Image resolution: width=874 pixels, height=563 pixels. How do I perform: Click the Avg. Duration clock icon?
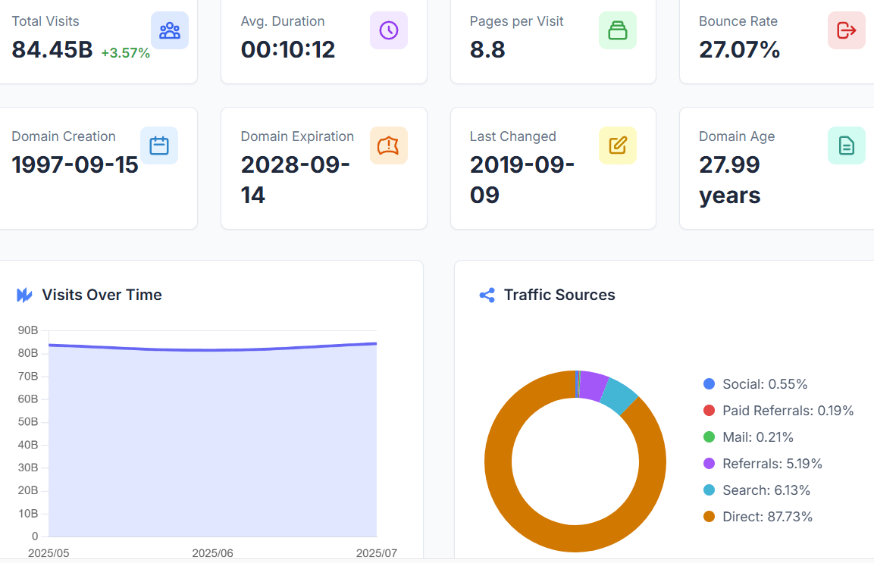(x=389, y=30)
